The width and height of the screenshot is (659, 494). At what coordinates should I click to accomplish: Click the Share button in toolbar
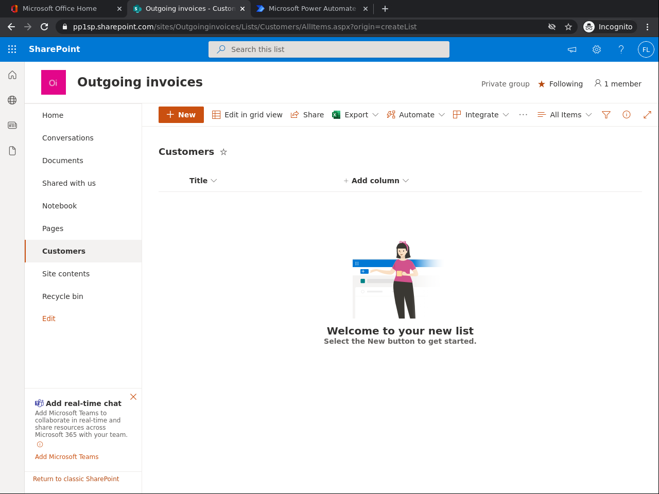307,115
